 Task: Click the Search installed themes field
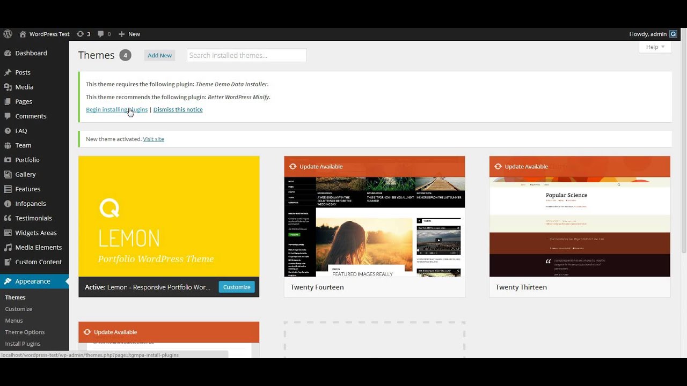click(247, 55)
